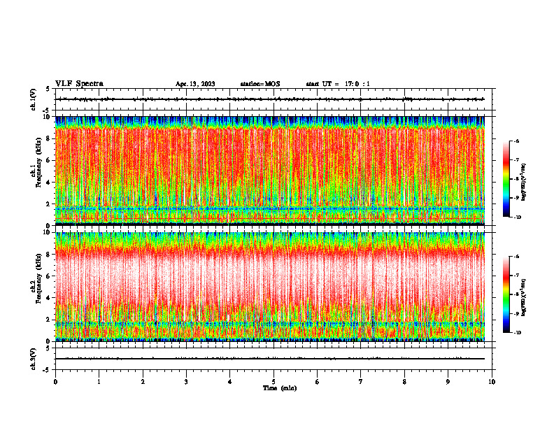
Task: Click the "-10" label on ch.2 color scale
Action: click(x=518, y=333)
